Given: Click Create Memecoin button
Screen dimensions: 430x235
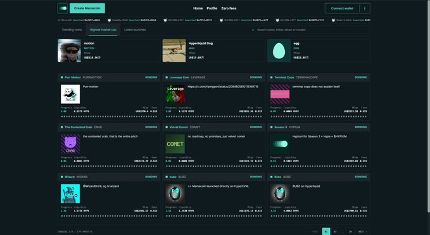Looking at the screenshot, I should (87, 8).
